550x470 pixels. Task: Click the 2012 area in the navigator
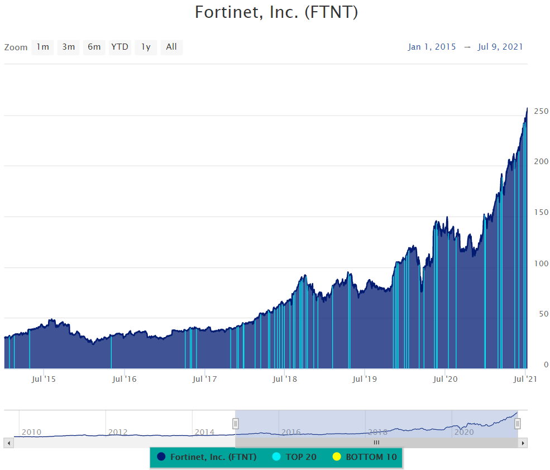(x=118, y=432)
